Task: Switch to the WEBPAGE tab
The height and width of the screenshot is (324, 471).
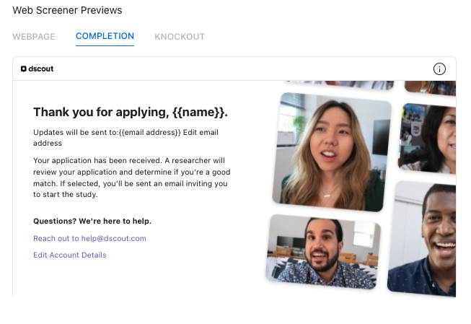Action: pyautogui.click(x=34, y=37)
